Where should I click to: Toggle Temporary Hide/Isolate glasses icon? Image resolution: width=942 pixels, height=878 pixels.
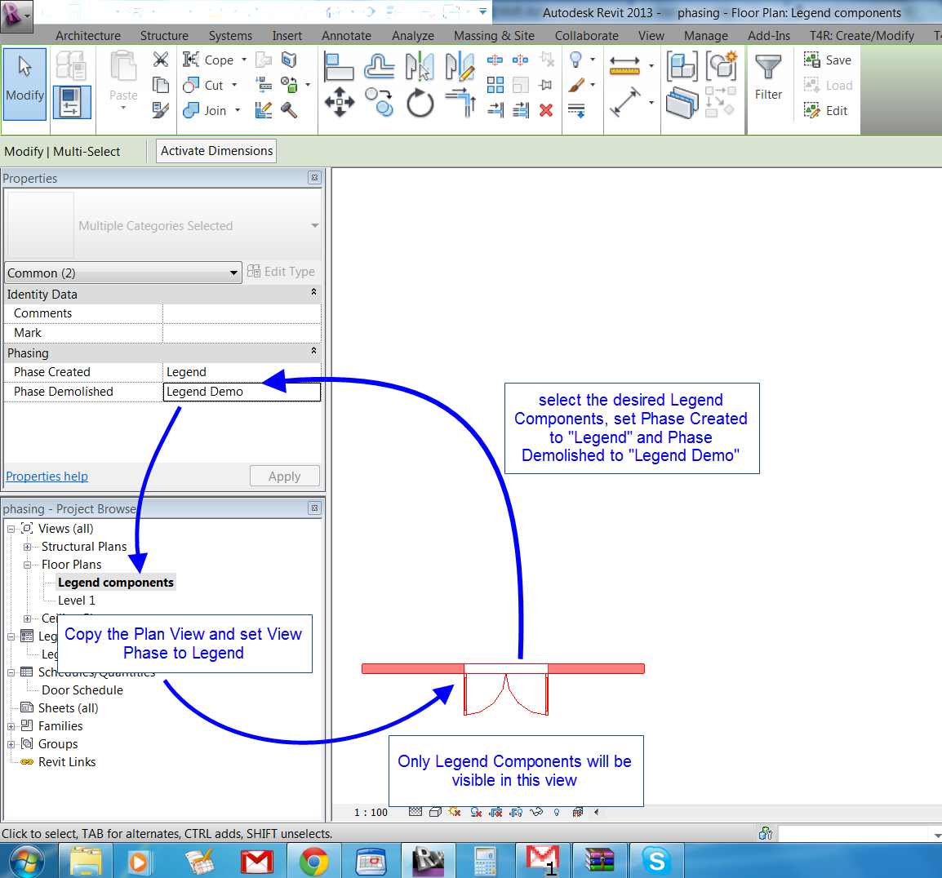[535, 812]
